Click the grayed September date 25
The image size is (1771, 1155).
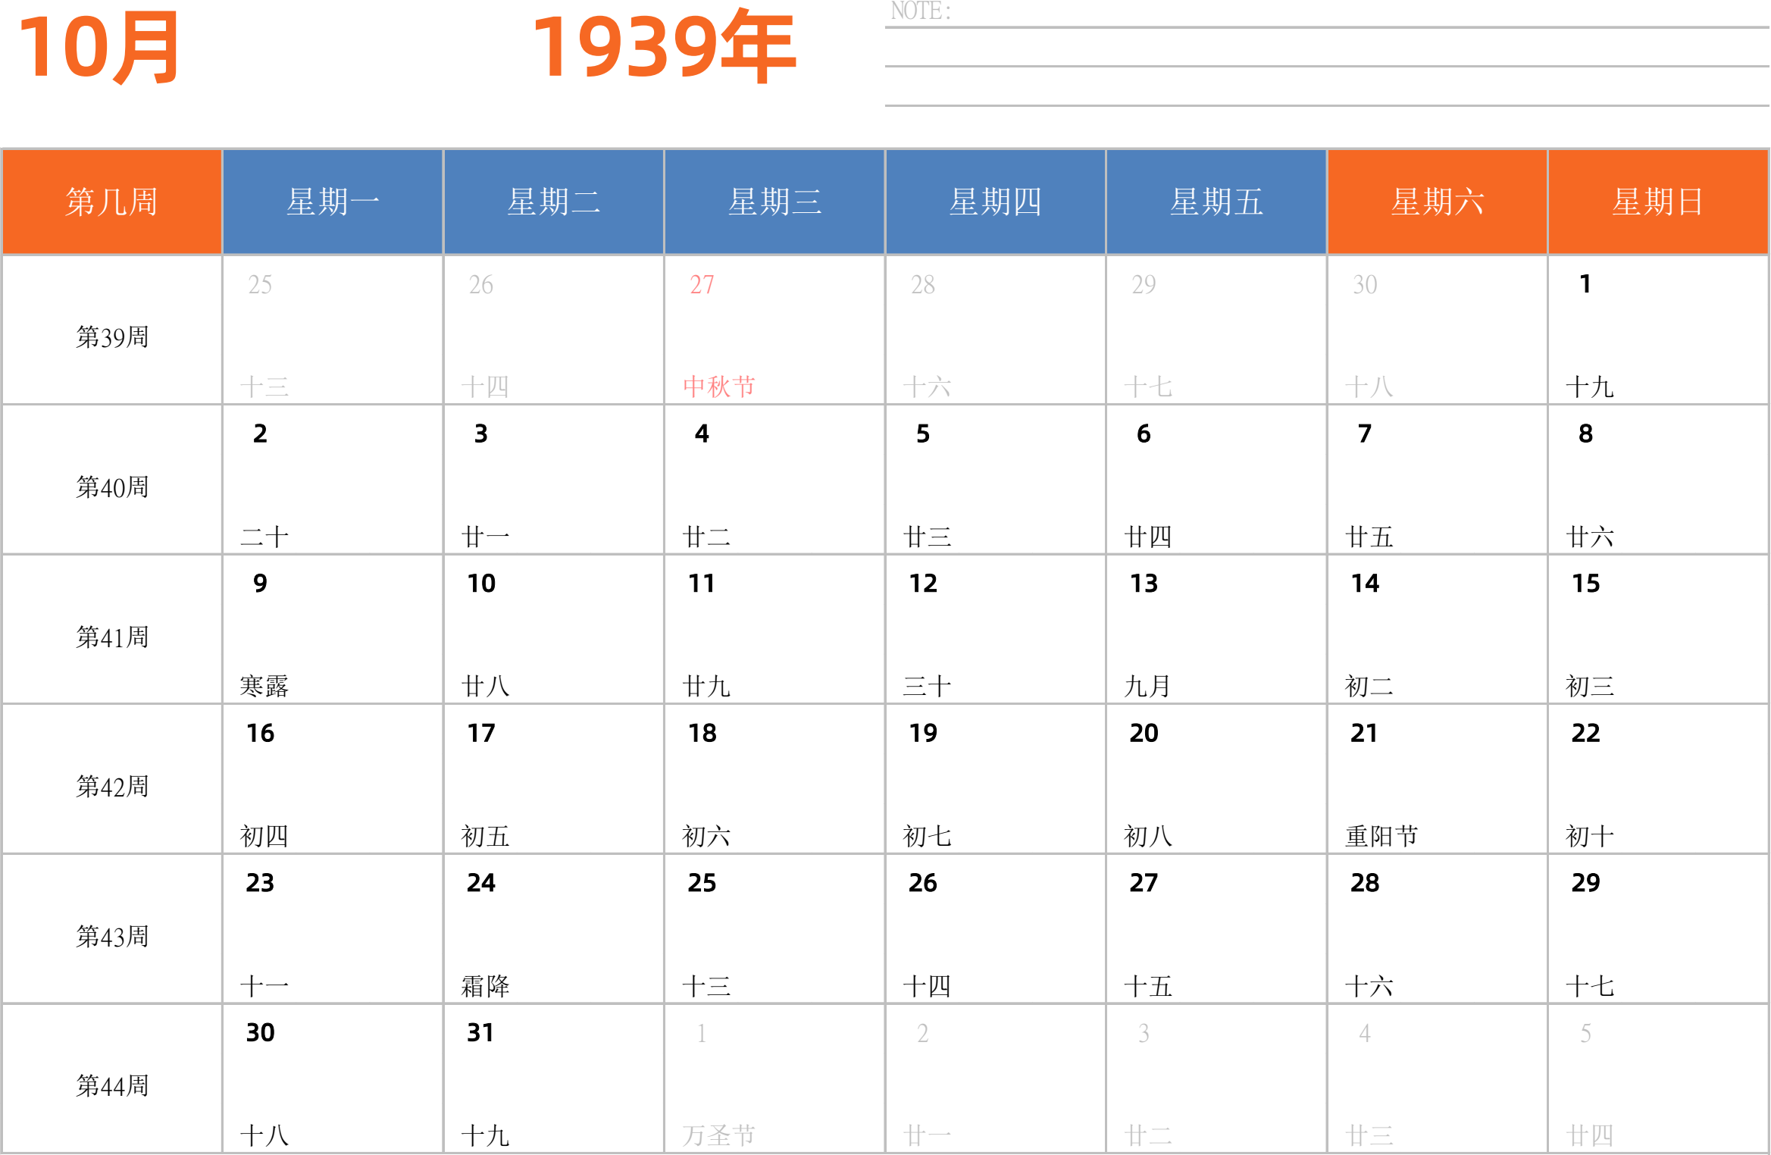coord(260,285)
